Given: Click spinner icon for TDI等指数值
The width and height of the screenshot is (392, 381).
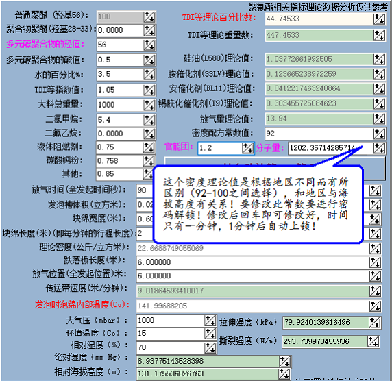Looking at the screenshot, I should 149,90.
